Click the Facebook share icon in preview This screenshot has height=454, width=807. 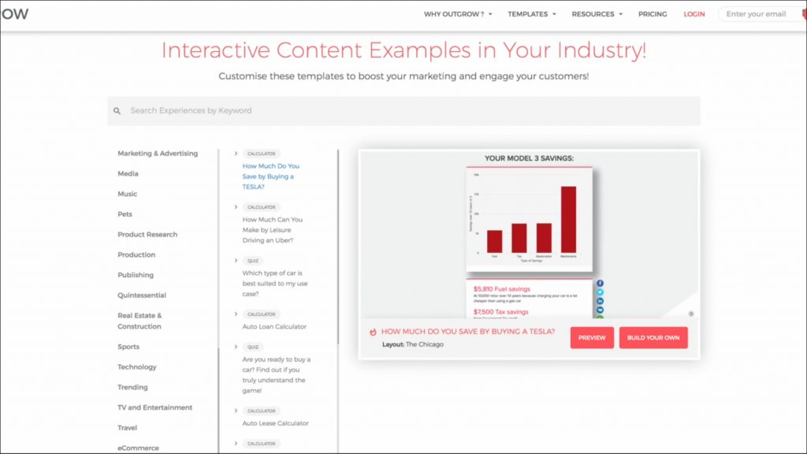tap(600, 283)
